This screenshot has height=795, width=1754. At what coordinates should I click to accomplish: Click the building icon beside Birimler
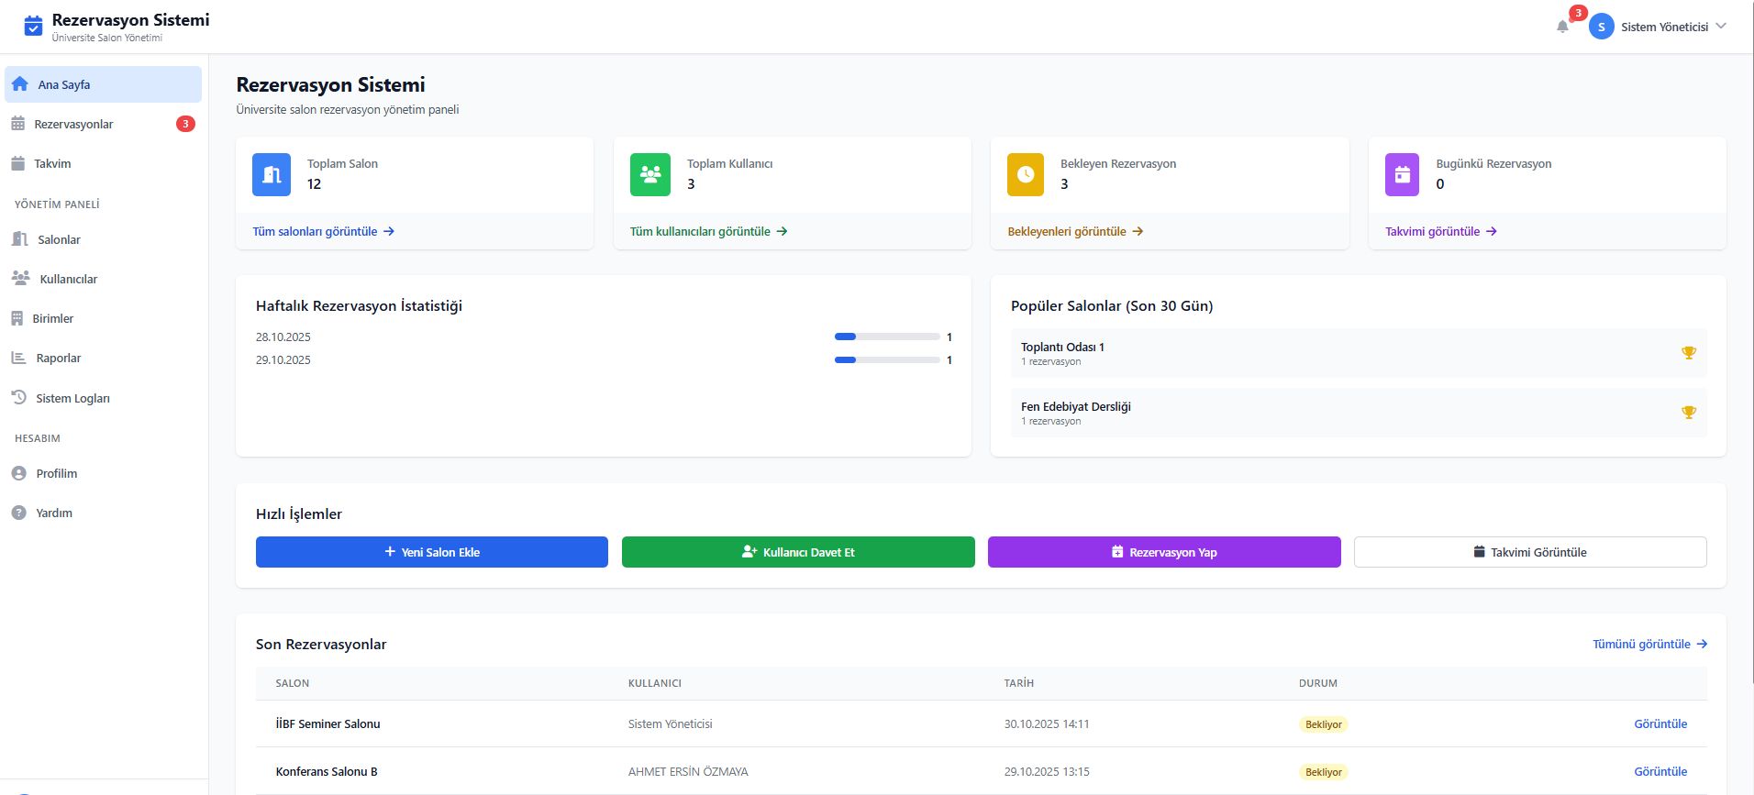(17, 318)
